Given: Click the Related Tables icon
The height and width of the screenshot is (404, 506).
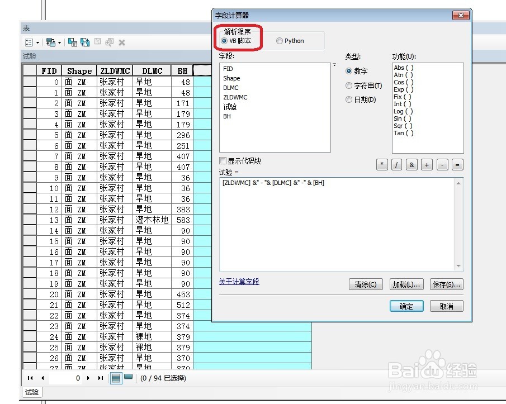Looking at the screenshot, I should 50,42.
